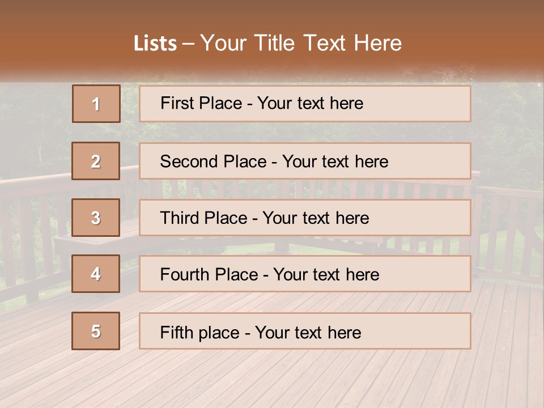This screenshot has height=408, width=544.
Task: Click the First Place text box
Action: 305,104
